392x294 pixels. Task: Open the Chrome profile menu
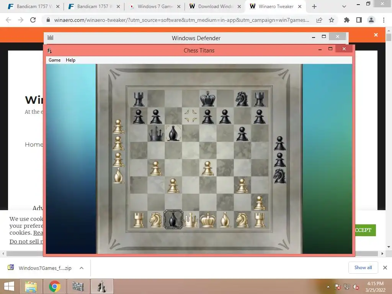371,20
